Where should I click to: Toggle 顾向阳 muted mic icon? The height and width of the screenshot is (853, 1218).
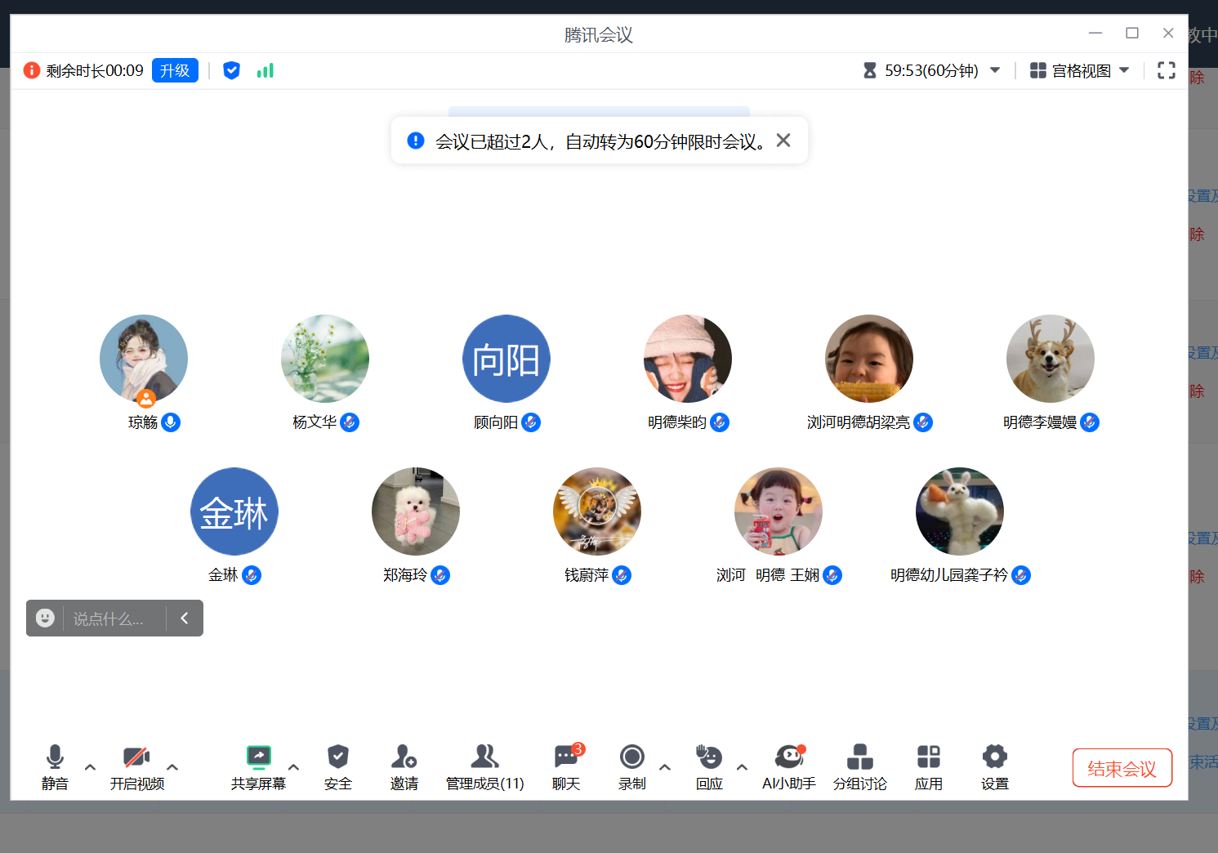pyautogui.click(x=531, y=422)
